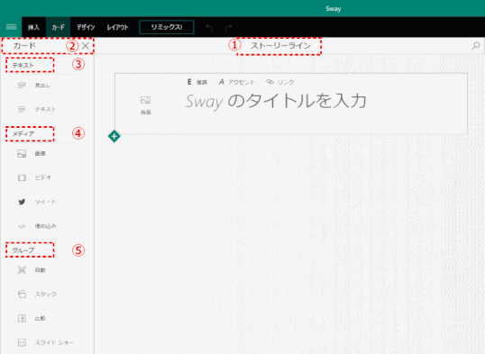
Task: Click the search magnifier icon
Action: click(x=476, y=46)
